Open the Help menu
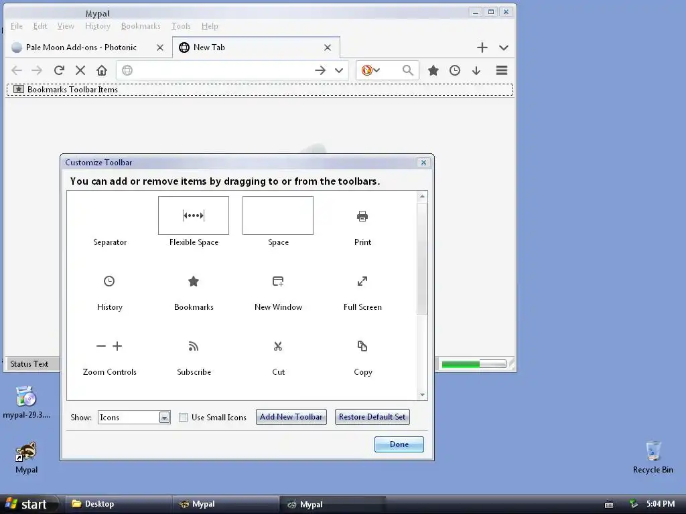The width and height of the screenshot is (686, 514). [x=210, y=26]
